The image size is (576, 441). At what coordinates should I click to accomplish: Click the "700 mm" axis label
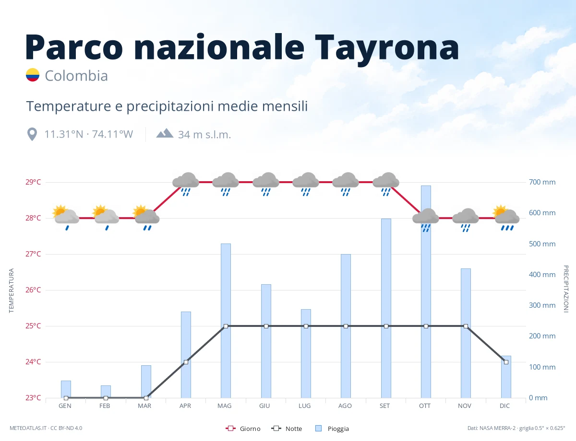click(543, 182)
